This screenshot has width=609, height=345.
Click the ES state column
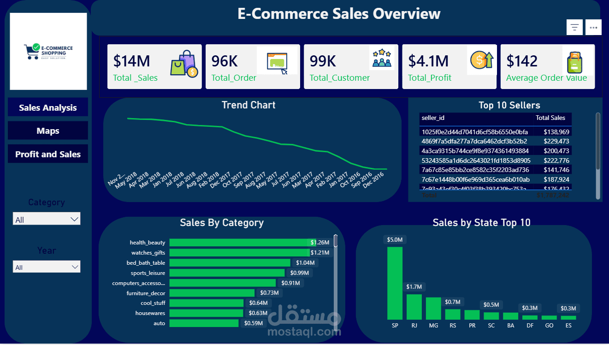point(568,318)
